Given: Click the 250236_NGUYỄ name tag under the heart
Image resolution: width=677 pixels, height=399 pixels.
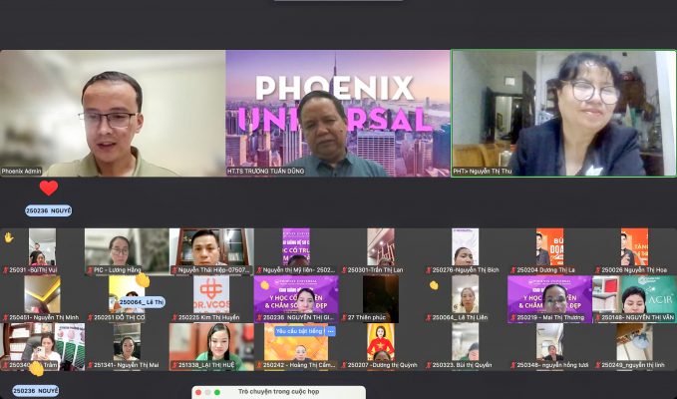Looking at the screenshot, I should click(48, 210).
